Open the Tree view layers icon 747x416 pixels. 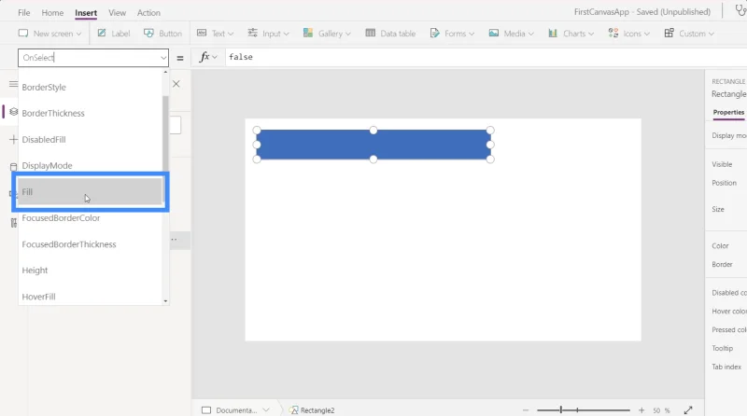(13, 112)
